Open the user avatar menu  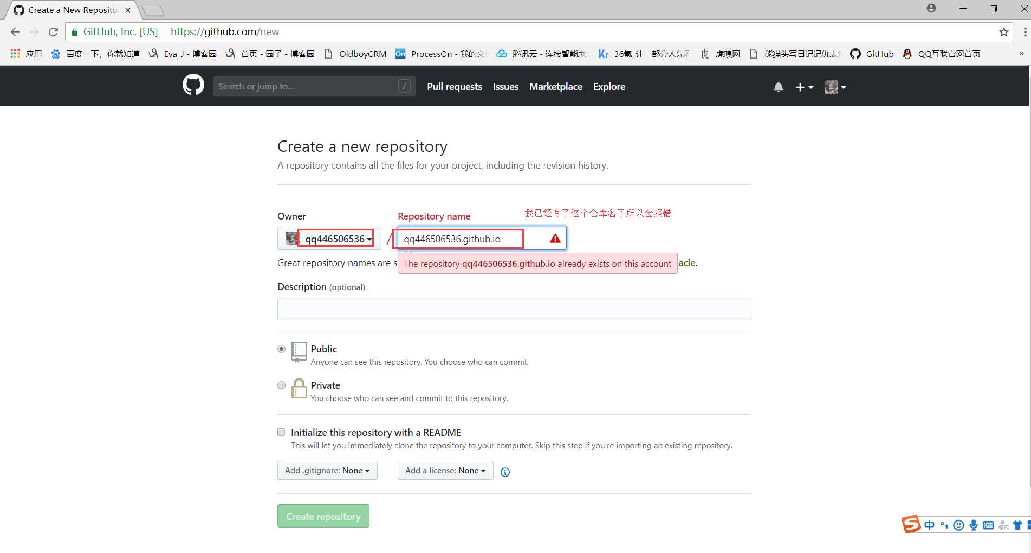click(x=835, y=87)
